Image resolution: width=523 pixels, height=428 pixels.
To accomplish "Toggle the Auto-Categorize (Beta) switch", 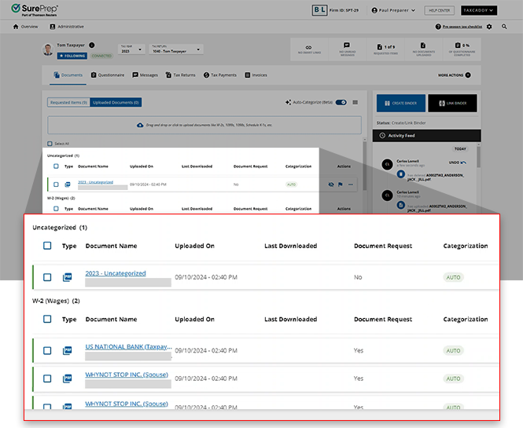I will click(341, 102).
